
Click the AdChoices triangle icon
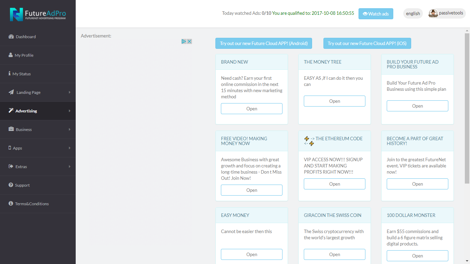184,41
